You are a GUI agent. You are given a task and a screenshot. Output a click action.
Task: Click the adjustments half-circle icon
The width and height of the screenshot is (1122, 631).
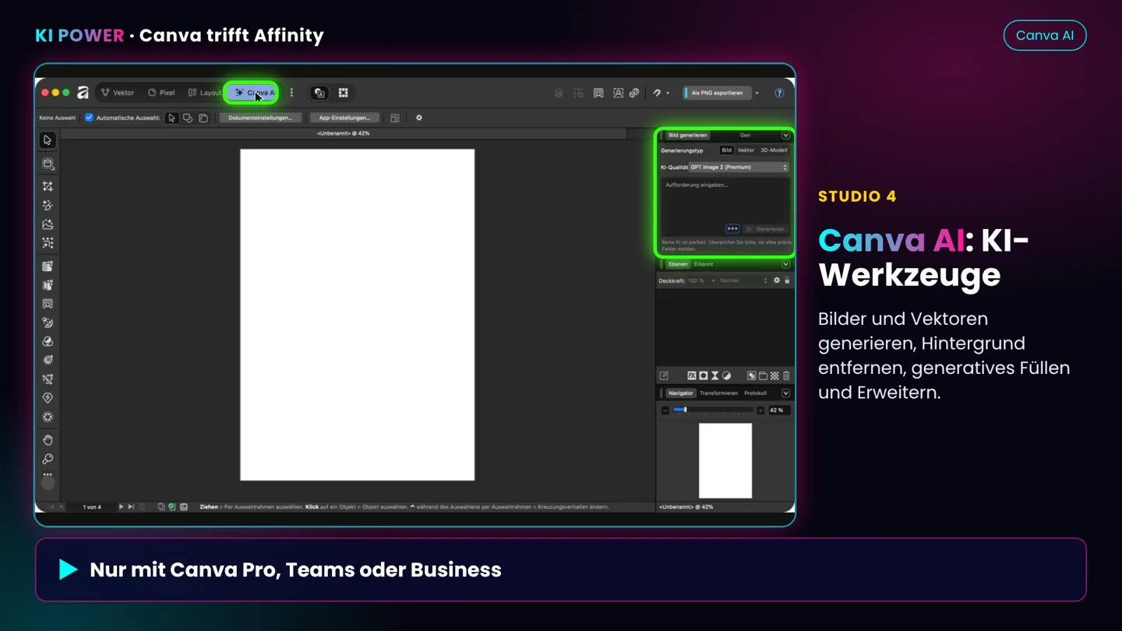click(x=726, y=375)
